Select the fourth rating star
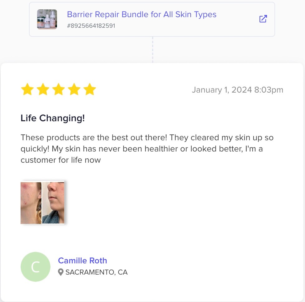Screen dimensions: 305x302 pos(74,90)
